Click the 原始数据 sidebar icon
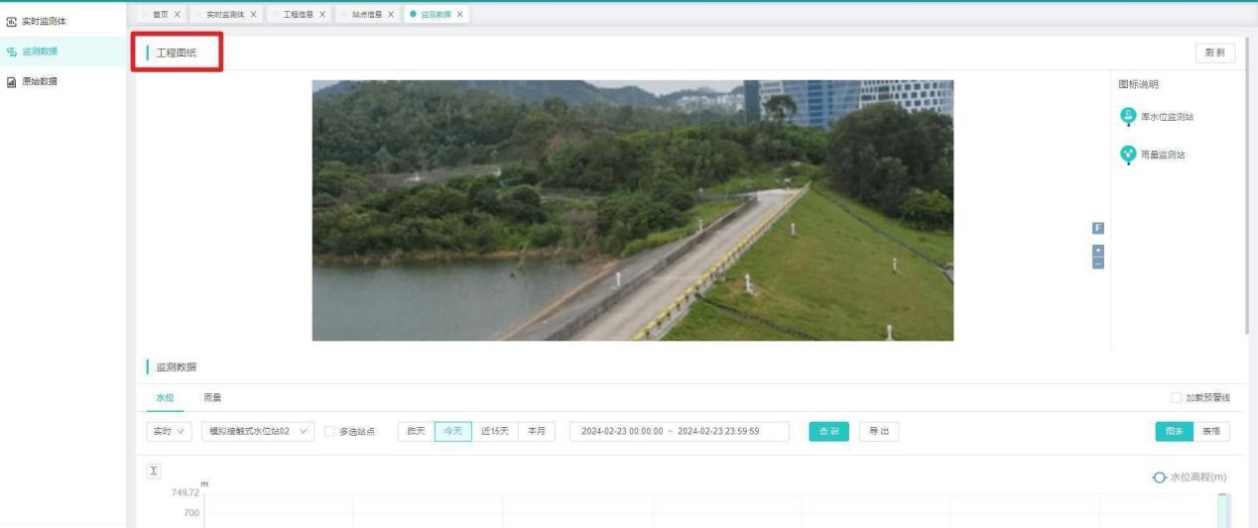The image size is (1258, 528). pyautogui.click(x=11, y=81)
